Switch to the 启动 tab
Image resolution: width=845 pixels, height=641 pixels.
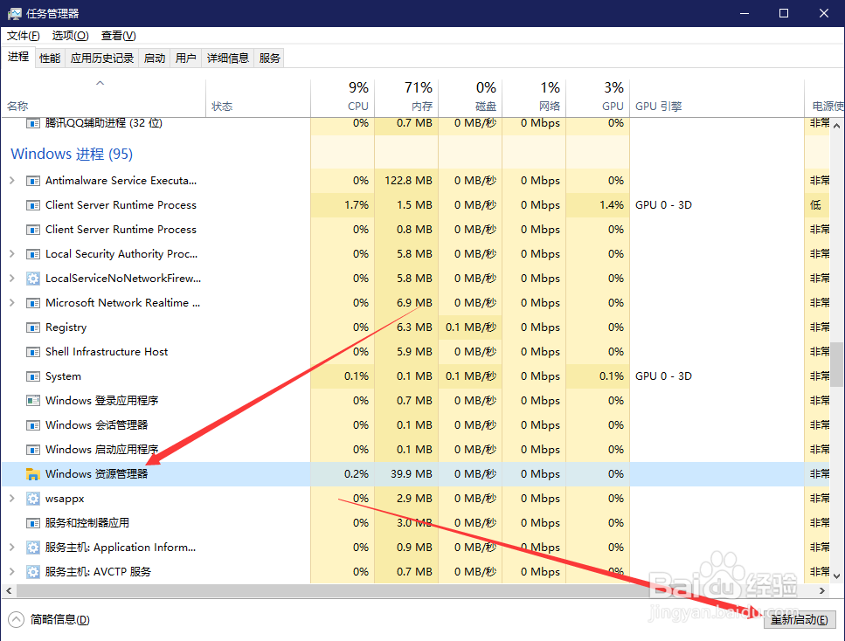[x=154, y=58]
